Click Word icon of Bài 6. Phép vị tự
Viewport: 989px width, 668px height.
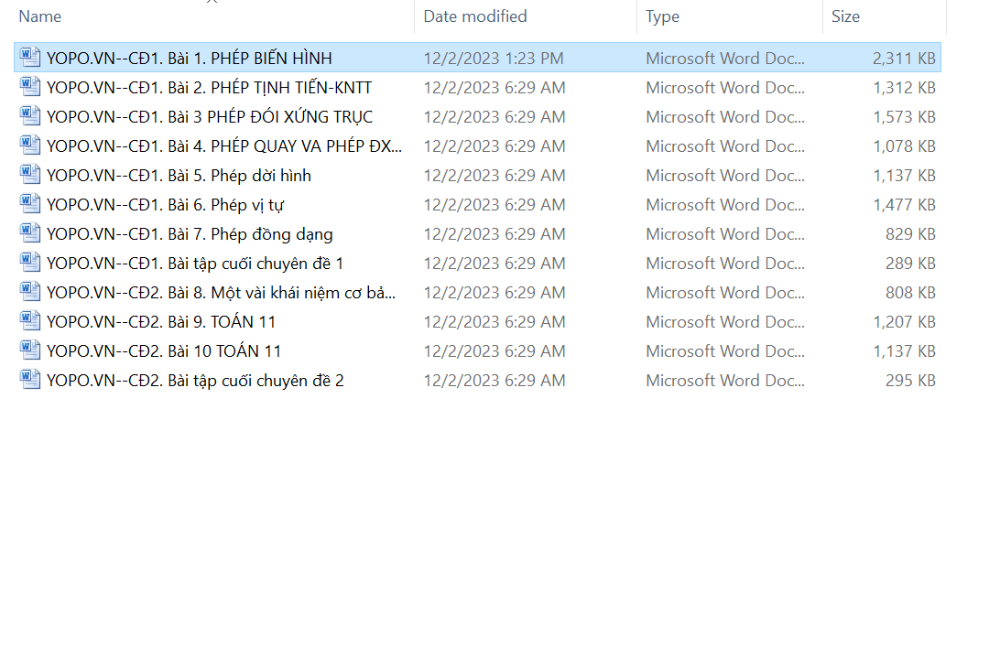click(30, 204)
